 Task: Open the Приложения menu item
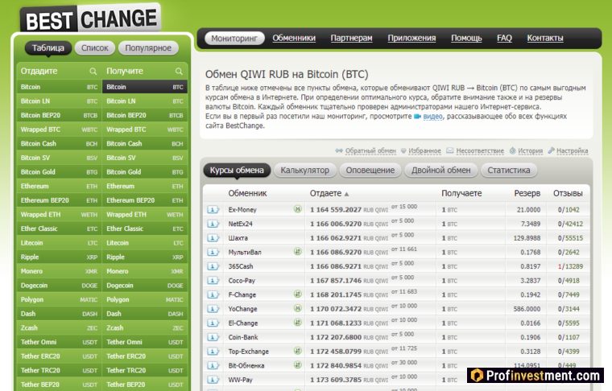click(x=411, y=38)
